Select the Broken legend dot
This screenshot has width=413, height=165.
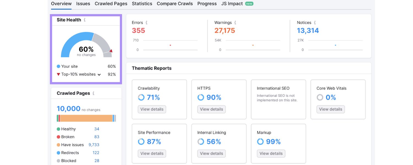(x=58, y=137)
